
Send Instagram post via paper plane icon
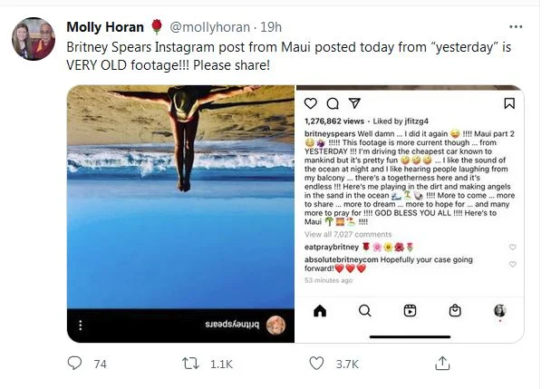click(354, 102)
